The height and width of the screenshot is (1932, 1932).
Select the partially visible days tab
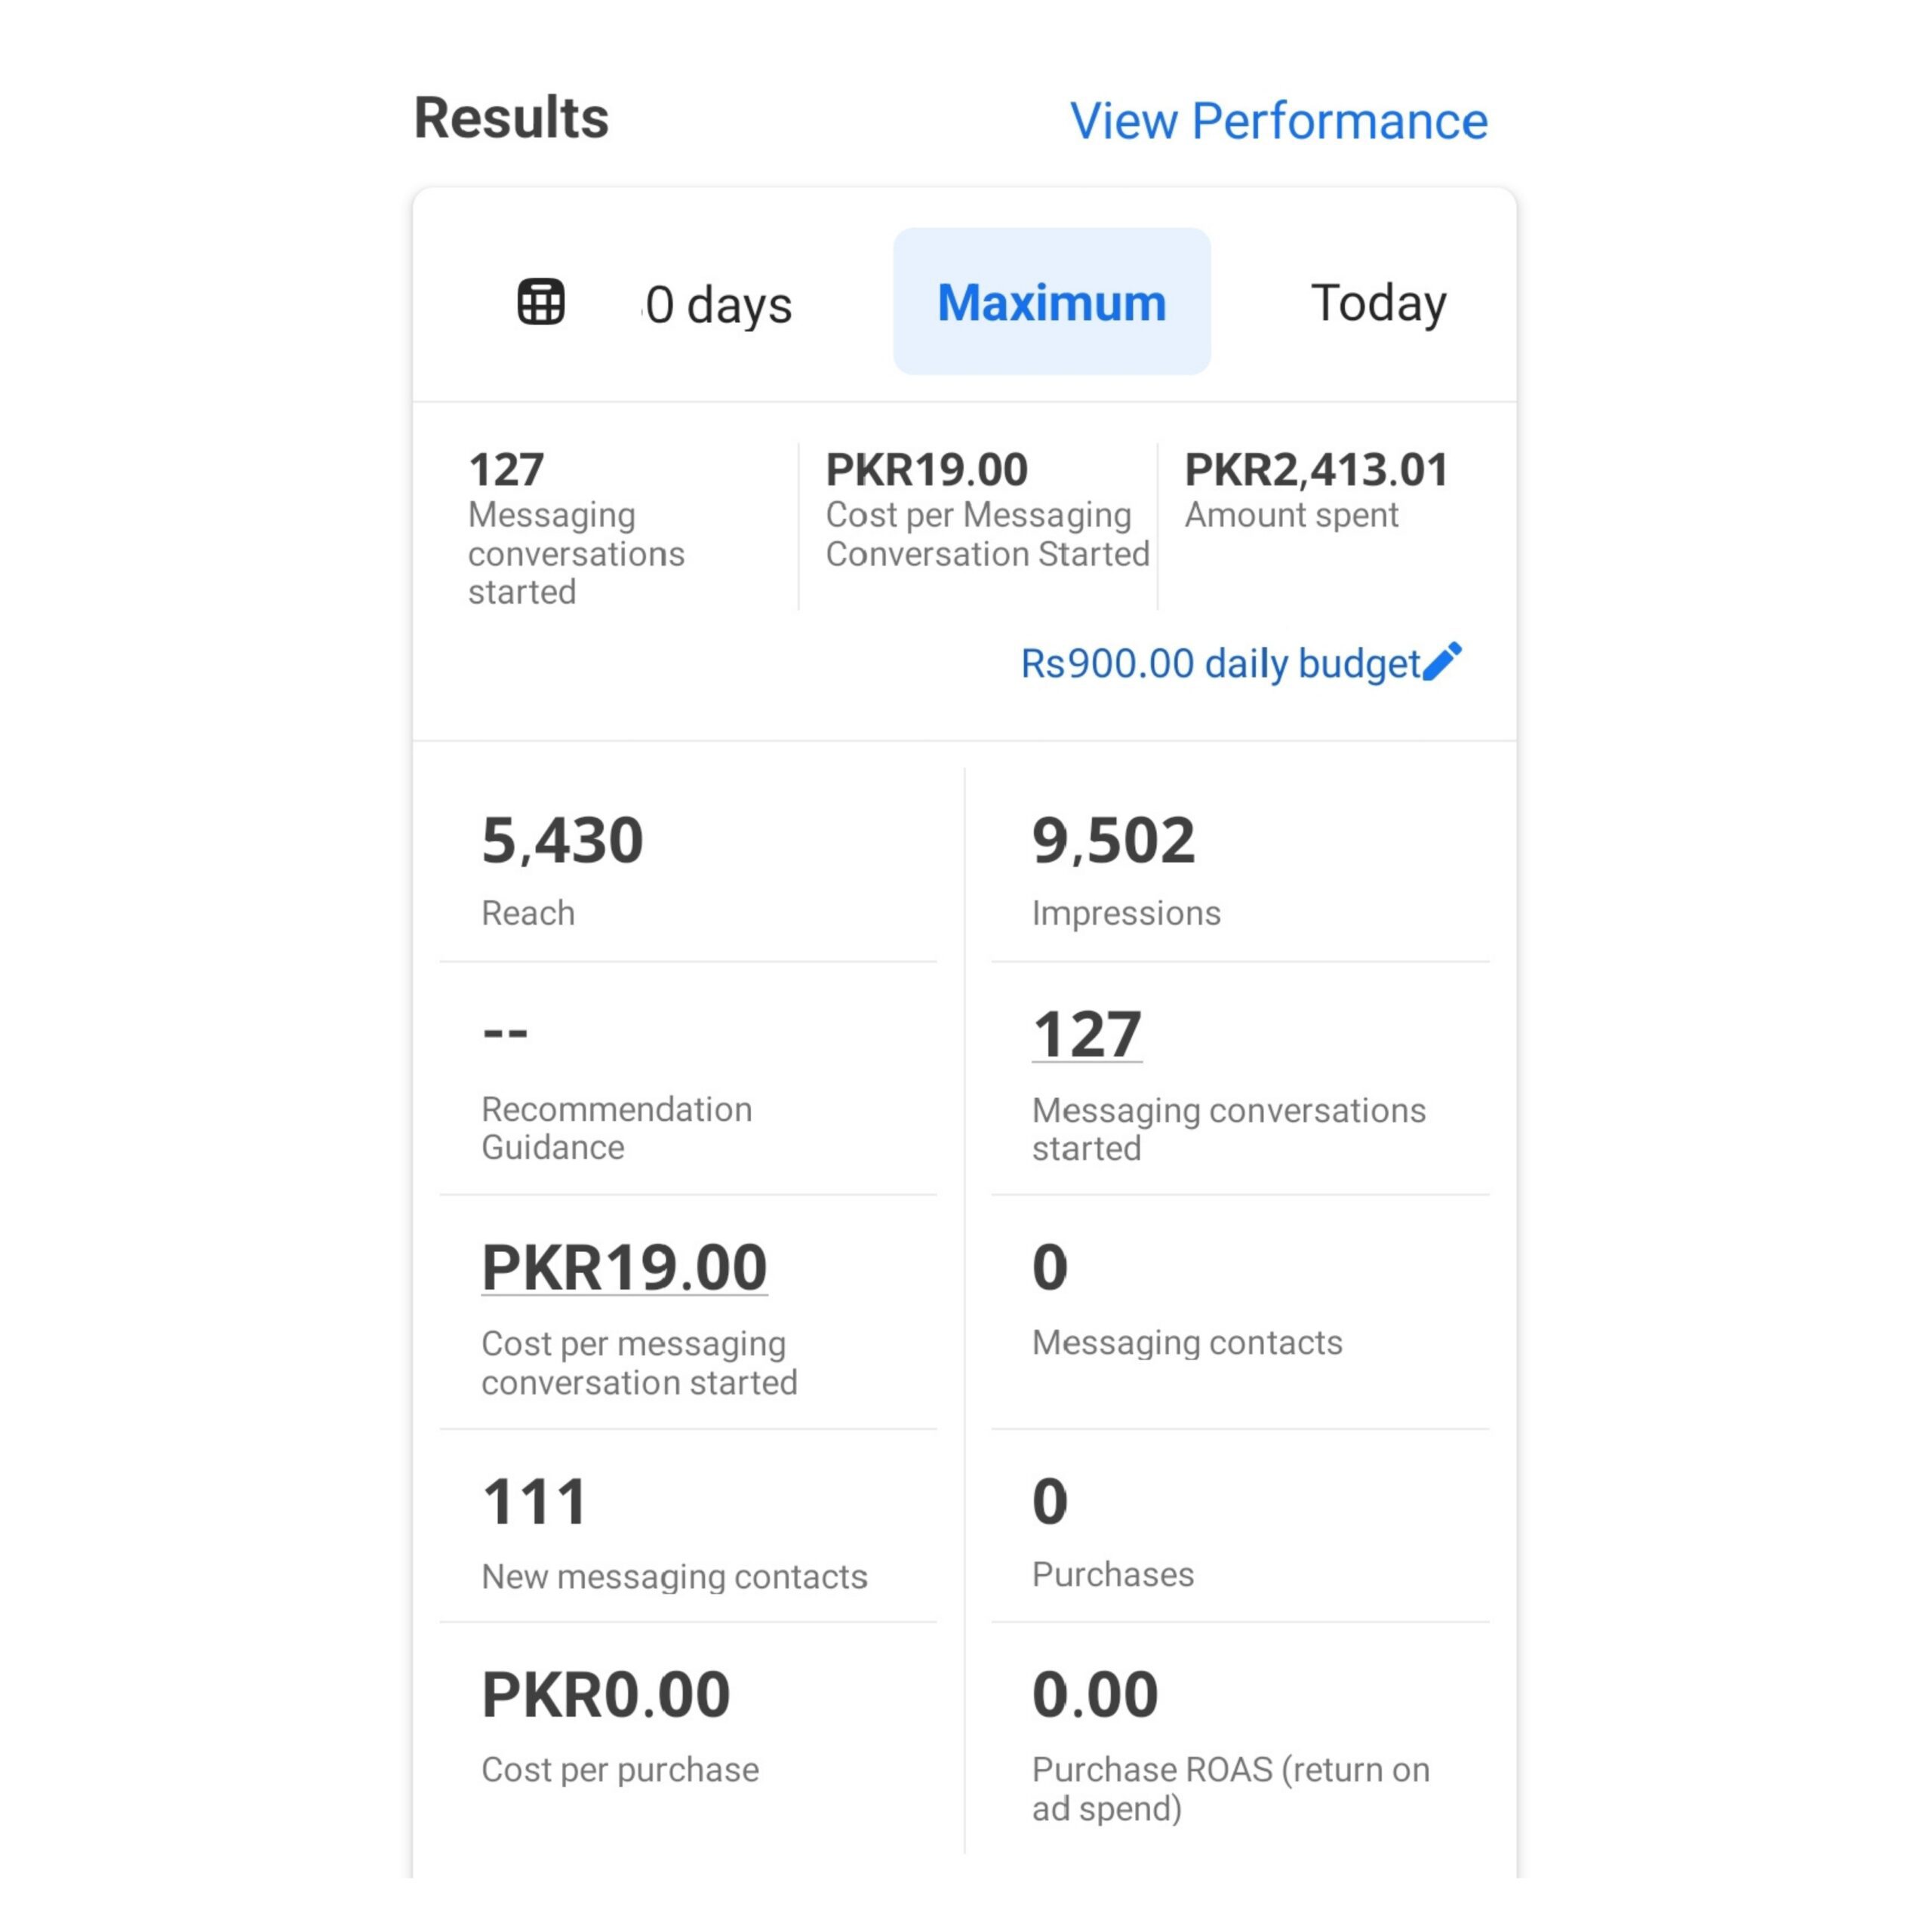718,304
